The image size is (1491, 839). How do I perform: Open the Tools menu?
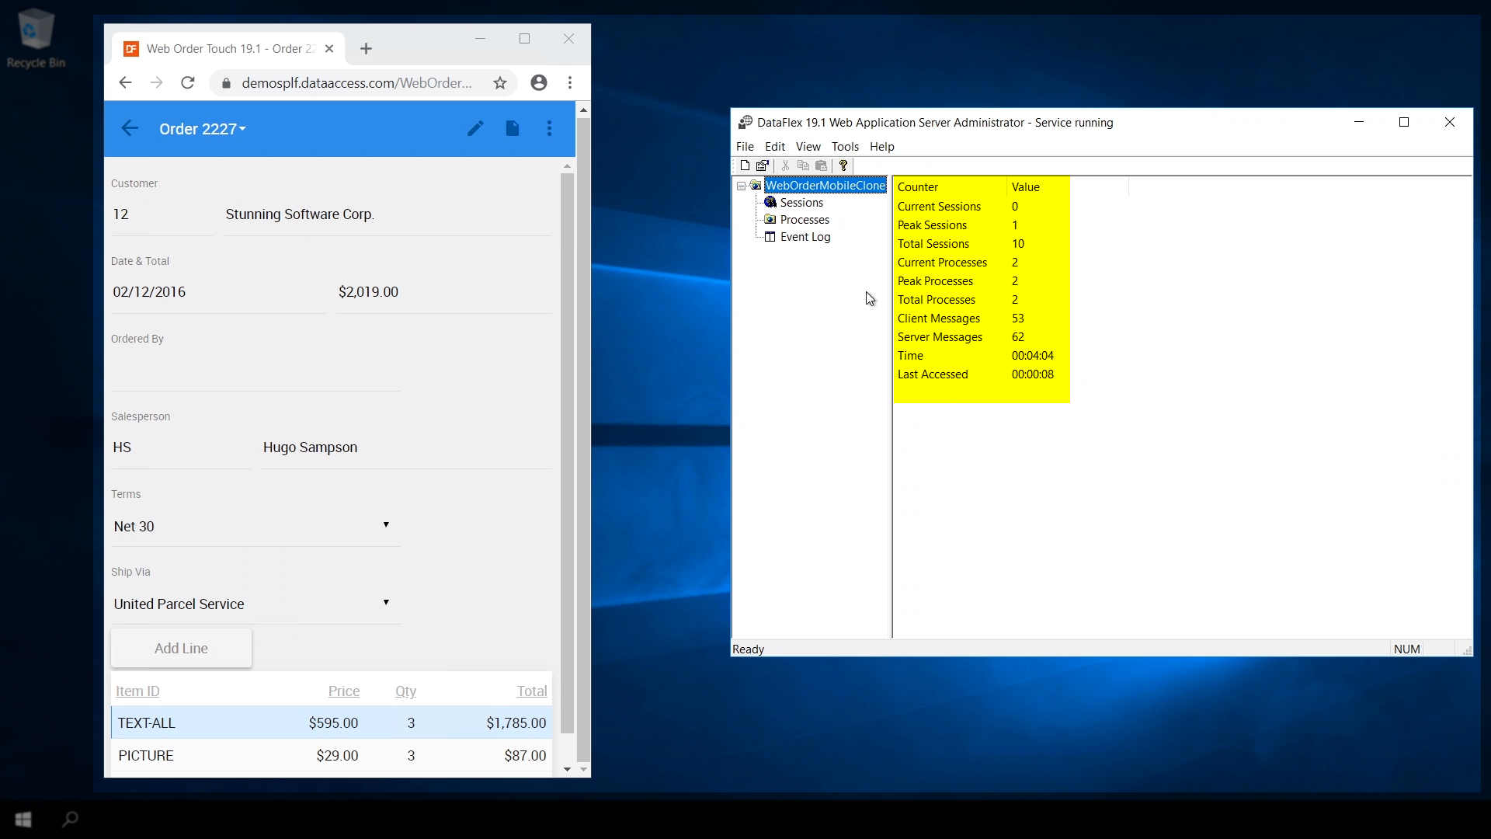(845, 147)
